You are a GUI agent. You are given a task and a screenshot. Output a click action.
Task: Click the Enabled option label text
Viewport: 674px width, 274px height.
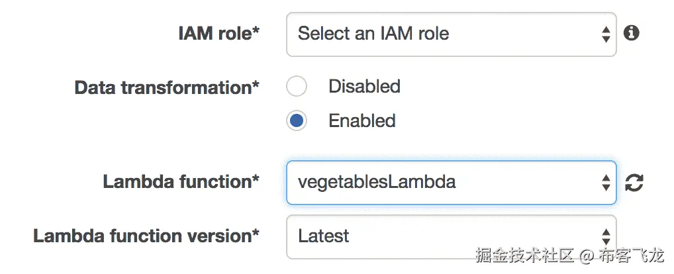click(362, 121)
